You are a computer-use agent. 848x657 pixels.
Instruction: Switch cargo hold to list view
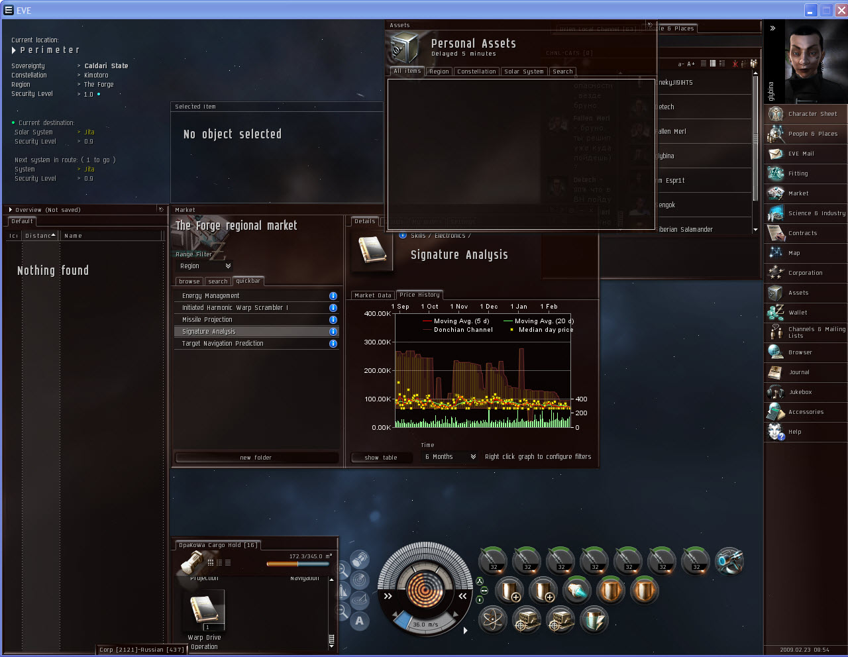(228, 563)
